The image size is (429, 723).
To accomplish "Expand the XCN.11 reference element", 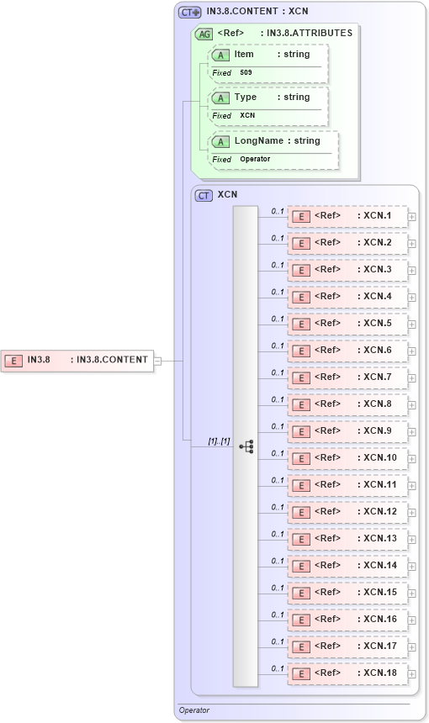I will click(x=412, y=486).
